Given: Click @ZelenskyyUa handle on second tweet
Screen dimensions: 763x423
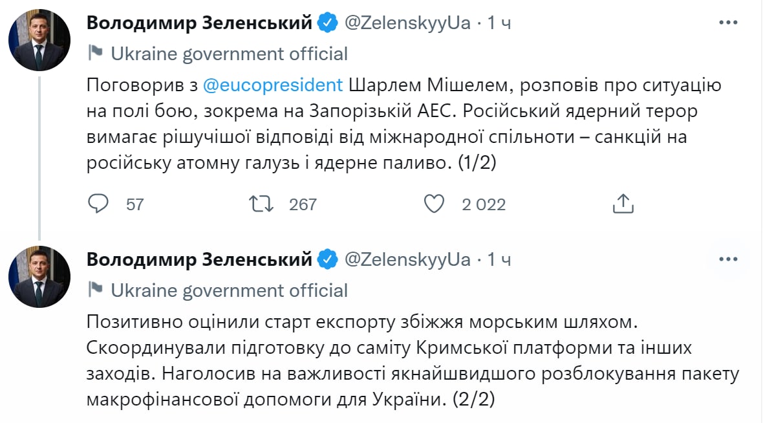Looking at the screenshot, I should 407,260.
